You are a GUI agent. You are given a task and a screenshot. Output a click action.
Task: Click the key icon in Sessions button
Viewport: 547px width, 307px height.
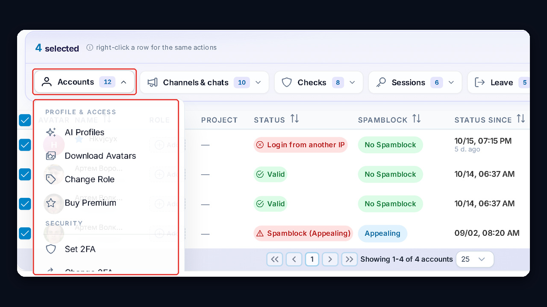point(381,82)
